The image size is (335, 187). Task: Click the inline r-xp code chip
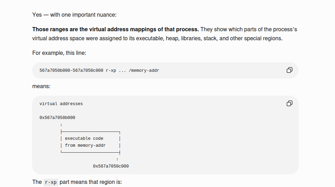pos(51,182)
